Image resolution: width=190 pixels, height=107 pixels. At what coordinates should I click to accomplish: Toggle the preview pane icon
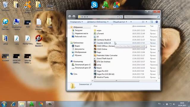151,22
